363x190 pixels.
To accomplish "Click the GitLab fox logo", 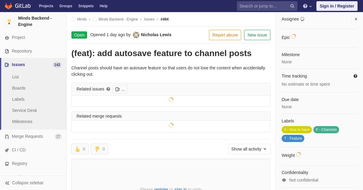I will click(x=8, y=6).
